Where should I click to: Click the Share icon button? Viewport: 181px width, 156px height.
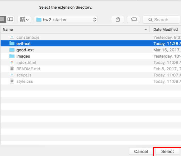coord(118,19)
